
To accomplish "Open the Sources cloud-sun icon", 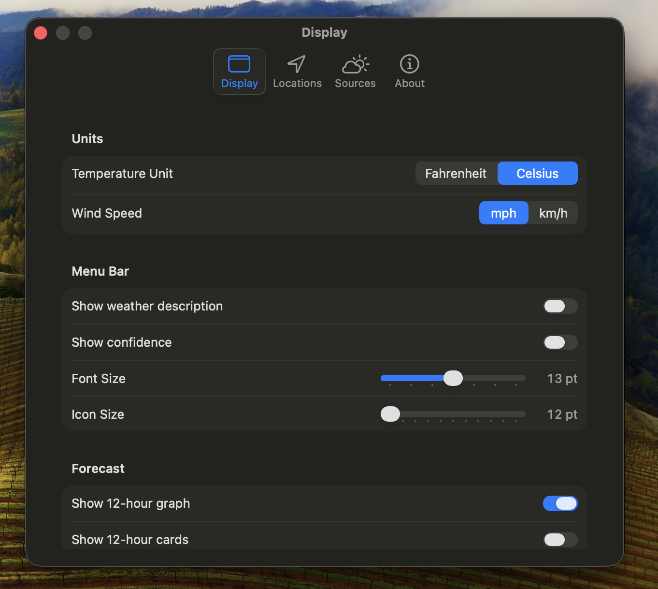I will pos(356,64).
